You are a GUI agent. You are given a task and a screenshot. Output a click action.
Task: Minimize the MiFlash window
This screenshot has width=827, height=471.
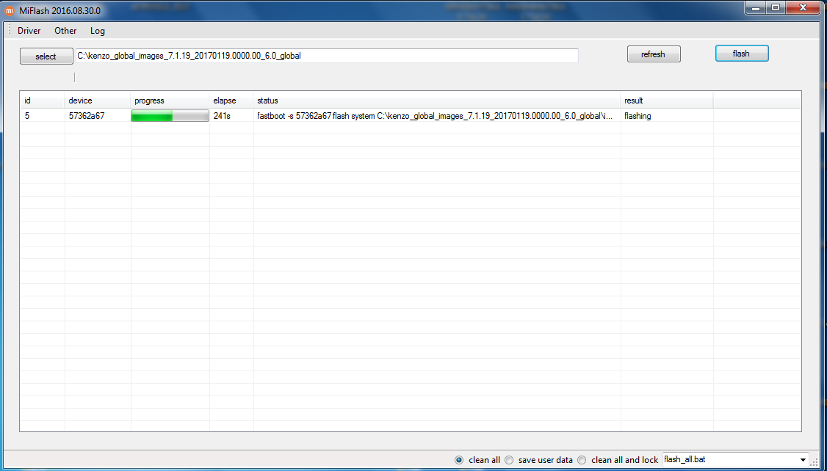point(755,7)
